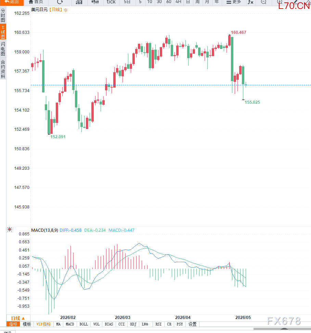Select the candlestick chart style icon
Viewport: 311px width, 333px height.
(x=95, y=2)
